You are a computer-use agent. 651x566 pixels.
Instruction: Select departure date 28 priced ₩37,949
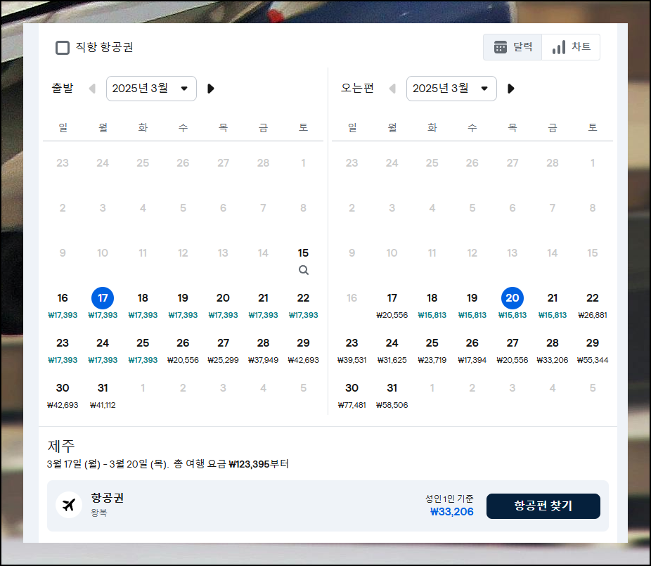tap(263, 350)
